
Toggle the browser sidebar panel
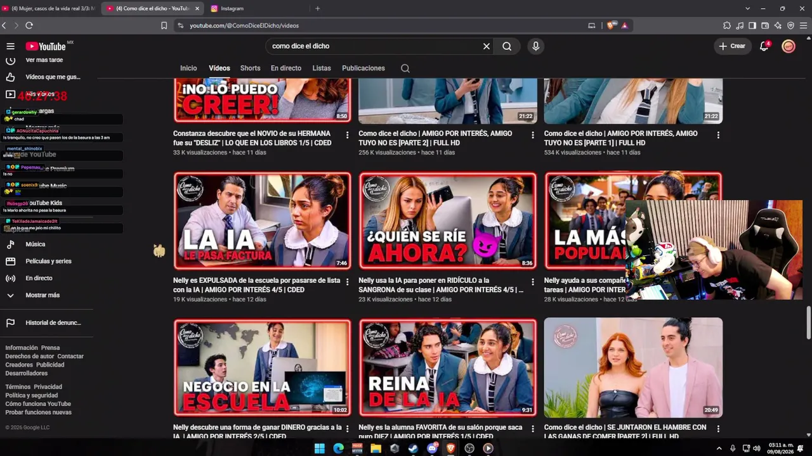[x=752, y=25]
